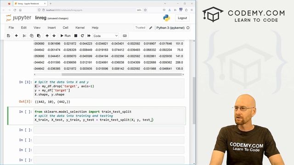Open the Cell menu

coord(65,27)
